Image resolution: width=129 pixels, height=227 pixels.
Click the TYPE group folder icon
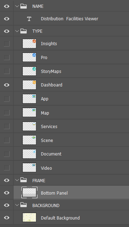[x=23, y=31]
